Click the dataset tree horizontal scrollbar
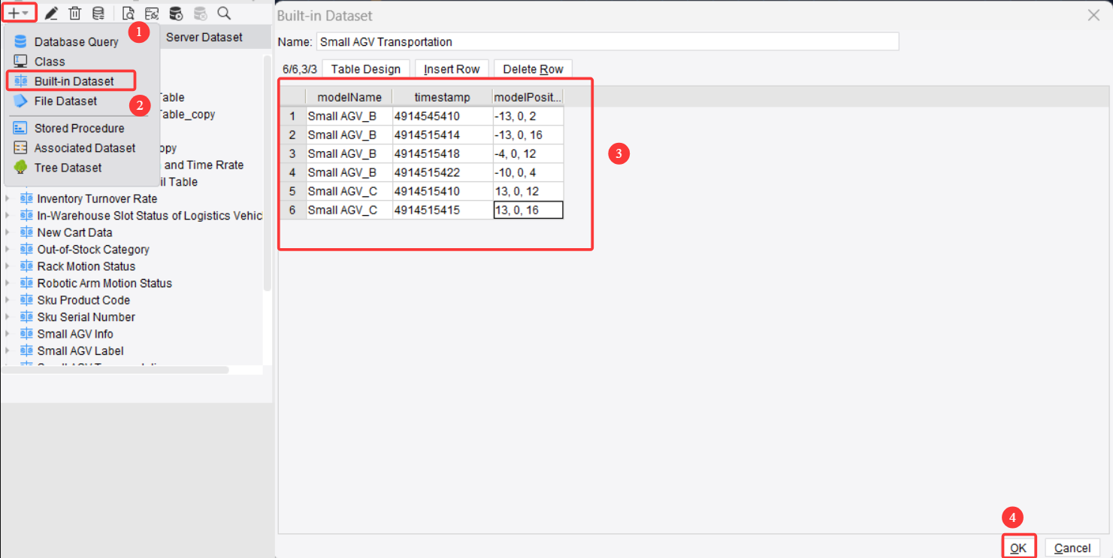 click(116, 370)
